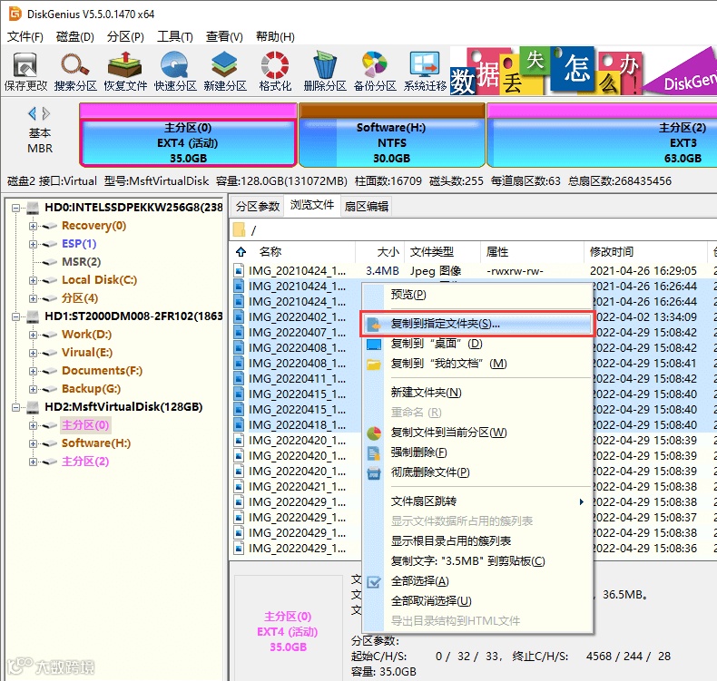This screenshot has height=681, width=717.
Task: Click the folder icon in the path bar
Action: point(240,229)
